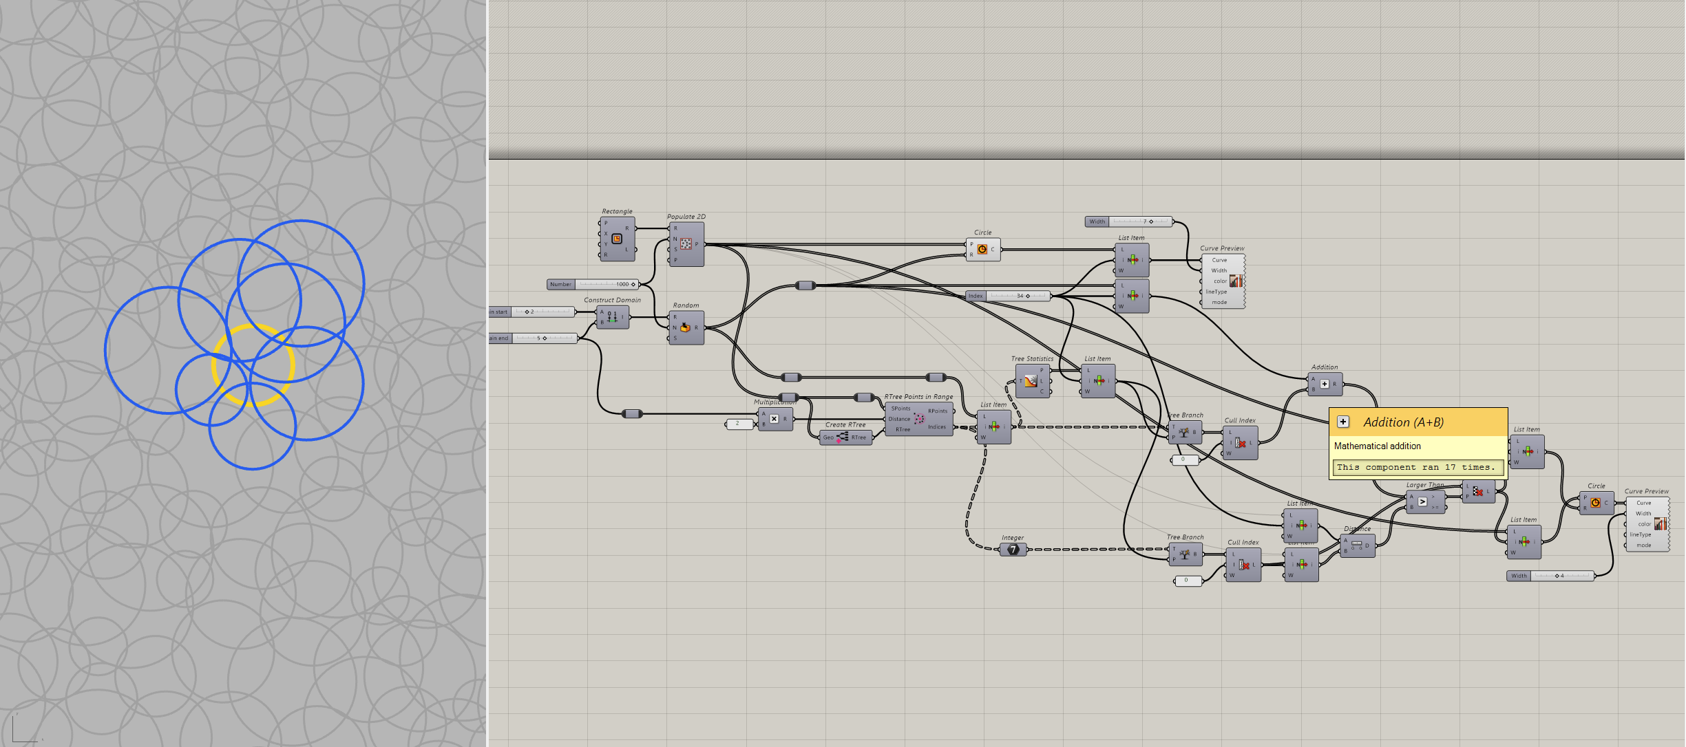Image resolution: width=1686 pixels, height=747 pixels.
Task: Click Cull Pattern component right of Larger Than
Action: 1477,491
